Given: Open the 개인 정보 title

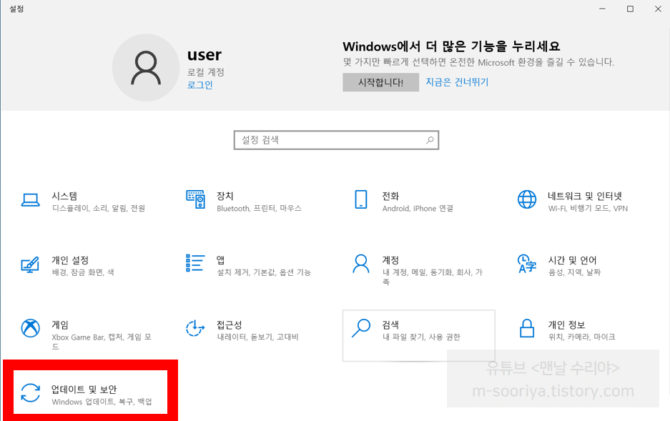Looking at the screenshot, I should (x=566, y=325).
